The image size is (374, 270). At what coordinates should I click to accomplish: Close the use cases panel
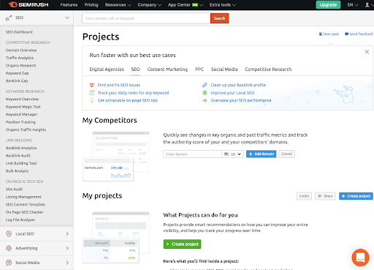click(367, 52)
